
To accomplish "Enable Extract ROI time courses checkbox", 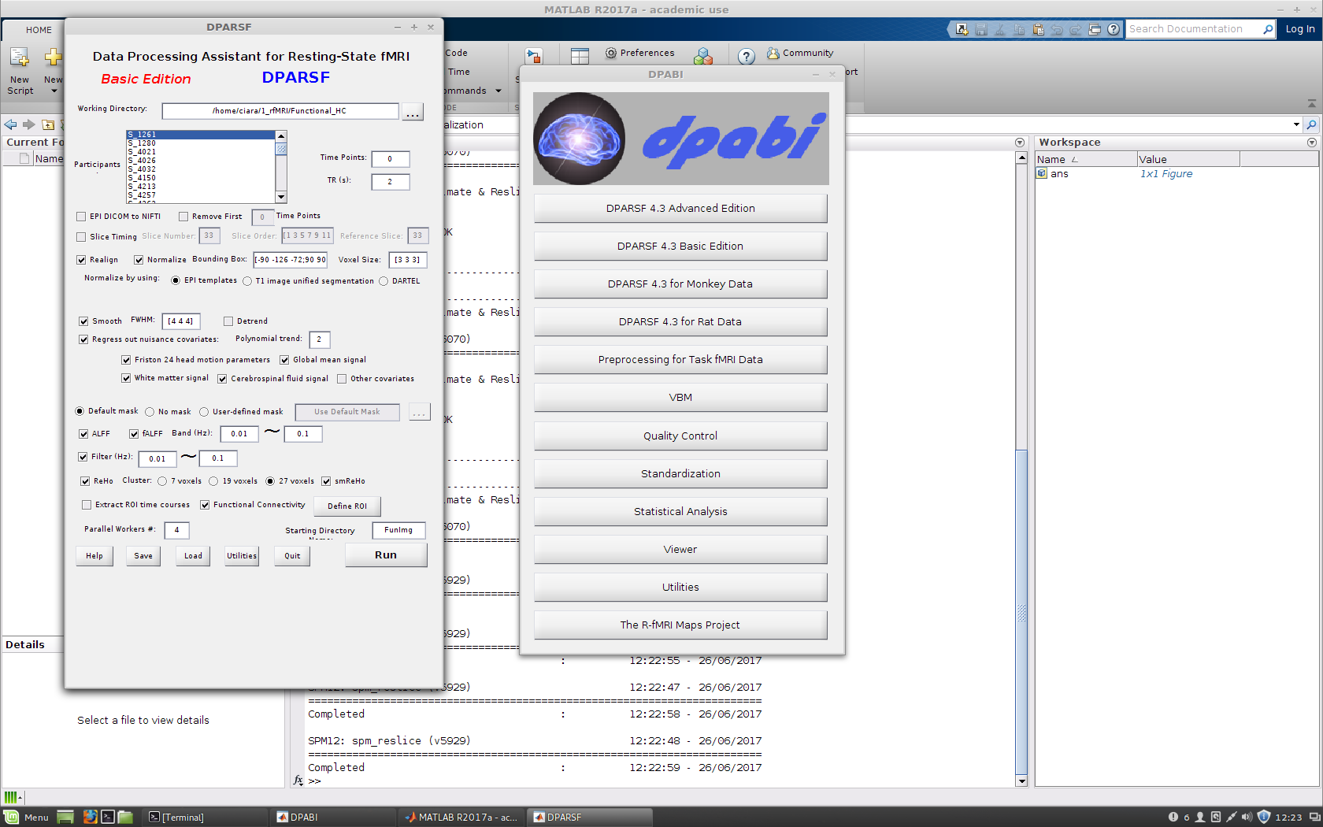I will (x=87, y=505).
